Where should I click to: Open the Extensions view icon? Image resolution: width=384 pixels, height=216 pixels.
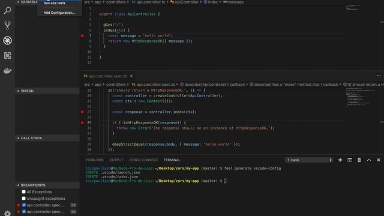click(x=7, y=56)
